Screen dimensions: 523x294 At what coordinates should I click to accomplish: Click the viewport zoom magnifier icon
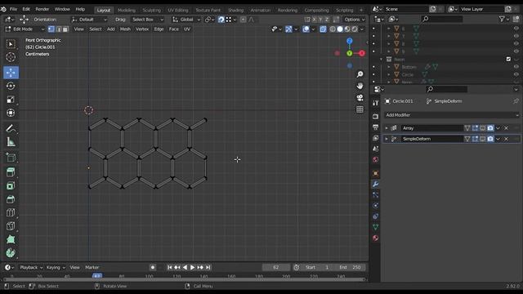point(360,74)
